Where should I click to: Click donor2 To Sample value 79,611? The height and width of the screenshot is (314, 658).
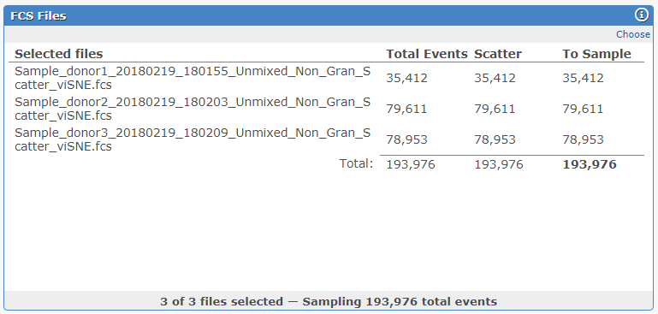tap(583, 109)
